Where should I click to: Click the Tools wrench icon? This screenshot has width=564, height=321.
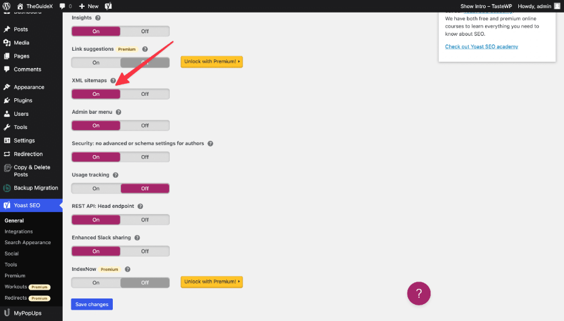[7, 127]
